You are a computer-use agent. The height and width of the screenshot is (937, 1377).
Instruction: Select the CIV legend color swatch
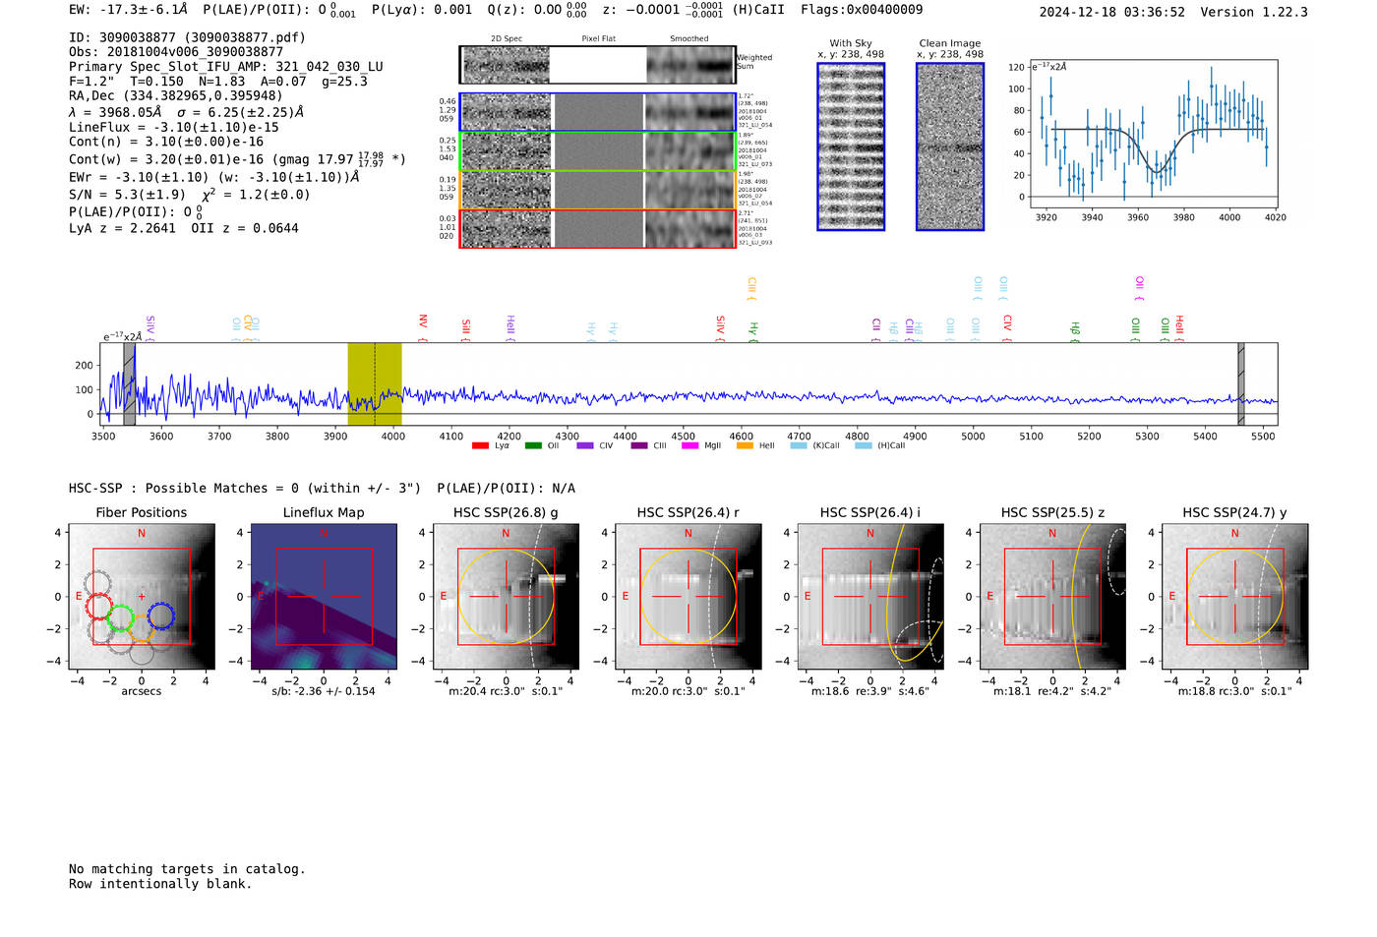[x=585, y=445]
